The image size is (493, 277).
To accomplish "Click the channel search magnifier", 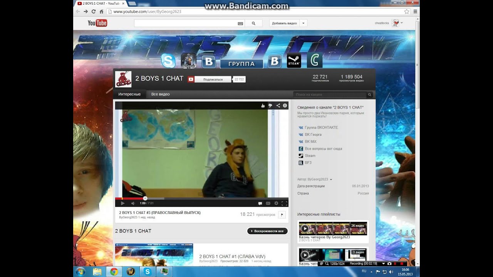I will point(370,95).
